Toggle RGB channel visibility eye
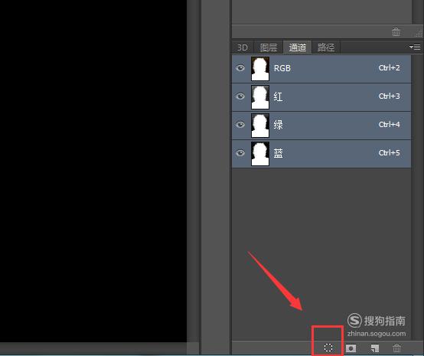 (240, 68)
